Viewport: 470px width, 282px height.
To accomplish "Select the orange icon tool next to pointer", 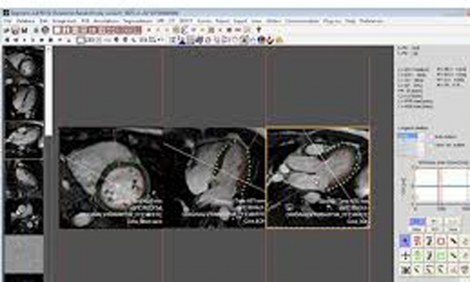I will coord(417,241).
